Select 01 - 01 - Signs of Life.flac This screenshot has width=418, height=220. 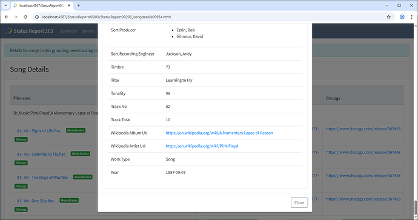tap(39, 131)
